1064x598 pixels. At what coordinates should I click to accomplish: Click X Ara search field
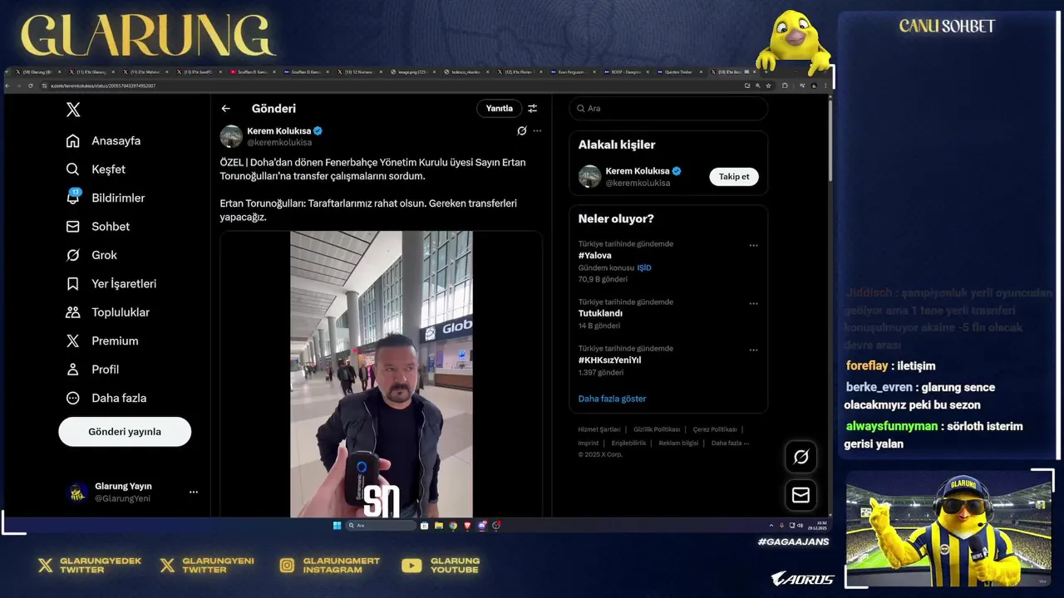pos(668,109)
